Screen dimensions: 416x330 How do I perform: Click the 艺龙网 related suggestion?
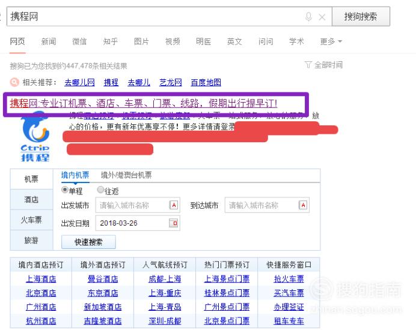[x=171, y=83]
